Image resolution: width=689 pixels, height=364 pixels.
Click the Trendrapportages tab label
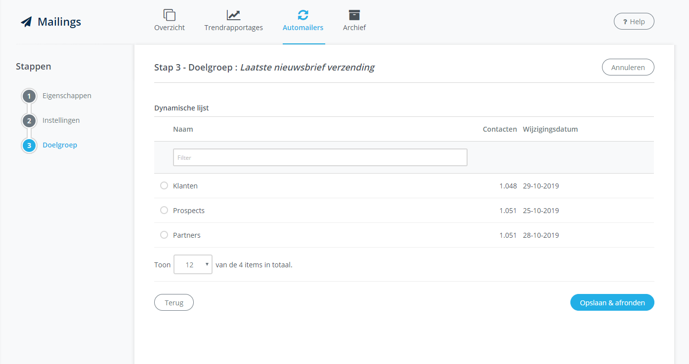pyautogui.click(x=234, y=28)
